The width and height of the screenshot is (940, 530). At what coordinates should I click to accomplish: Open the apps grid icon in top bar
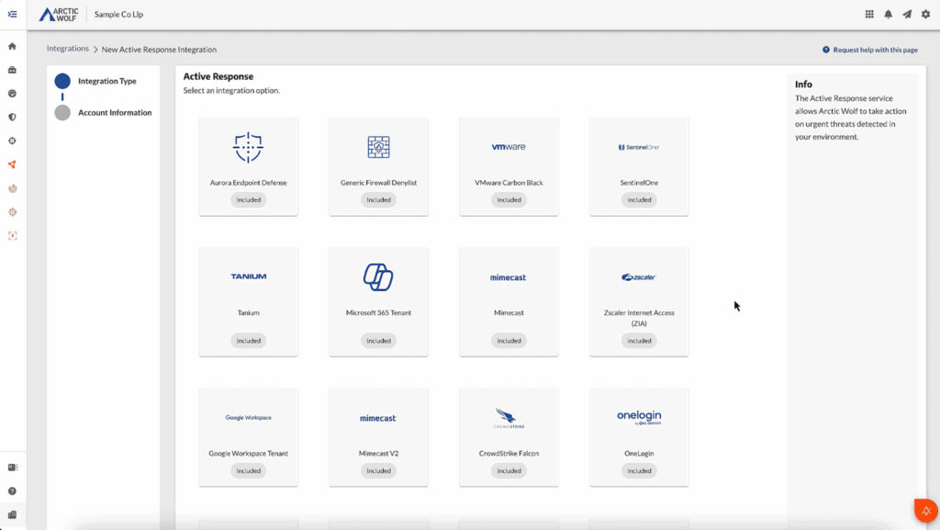[869, 15]
